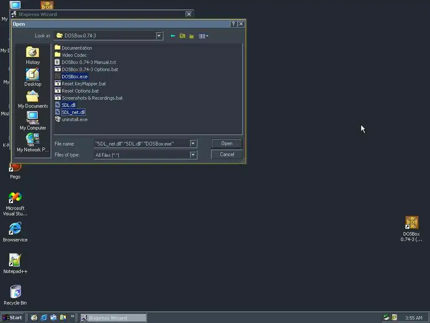This screenshot has height=323, width=430.
Task: Select Reset KeyMapper.bat file
Action: pos(80,84)
